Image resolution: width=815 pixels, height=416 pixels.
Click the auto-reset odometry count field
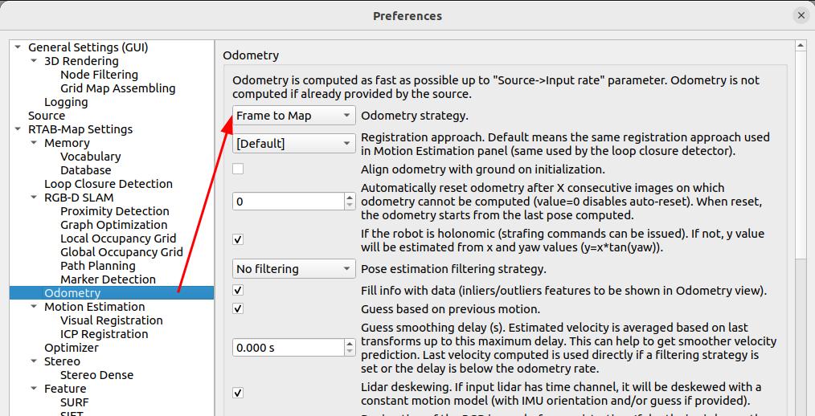click(x=287, y=202)
